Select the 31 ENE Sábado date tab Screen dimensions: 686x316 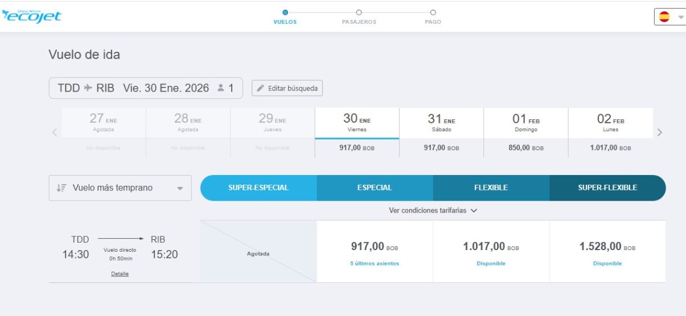[441, 132]
